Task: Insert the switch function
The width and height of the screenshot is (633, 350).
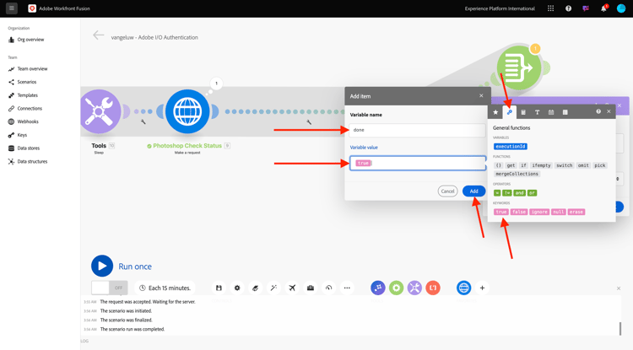Action: (565, 165)
